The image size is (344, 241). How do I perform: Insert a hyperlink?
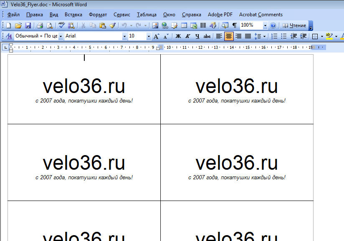(164, 25)
